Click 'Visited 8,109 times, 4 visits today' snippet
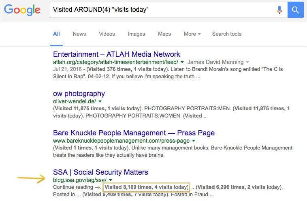Viewport: 307px width, 201px height. tap(146, 187)
